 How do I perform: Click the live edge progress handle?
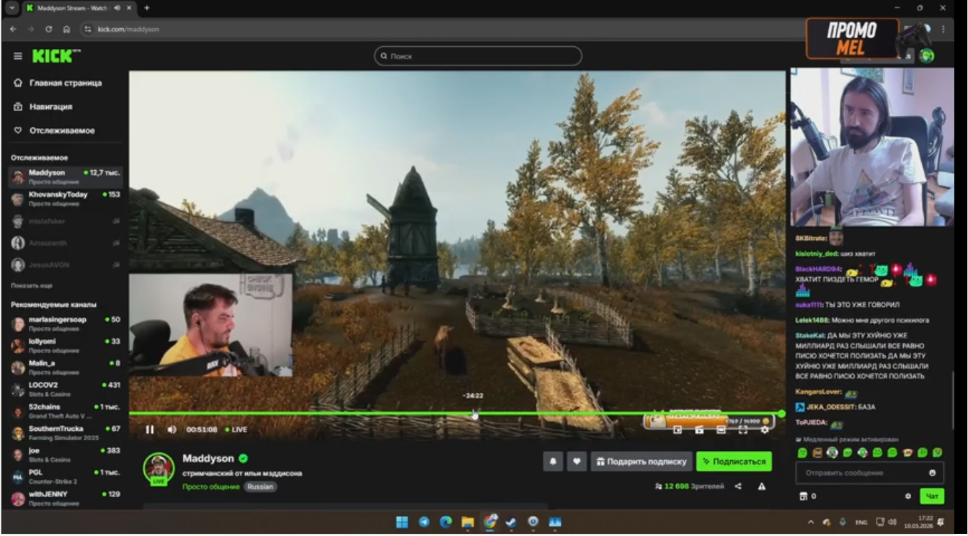[782, 414]
